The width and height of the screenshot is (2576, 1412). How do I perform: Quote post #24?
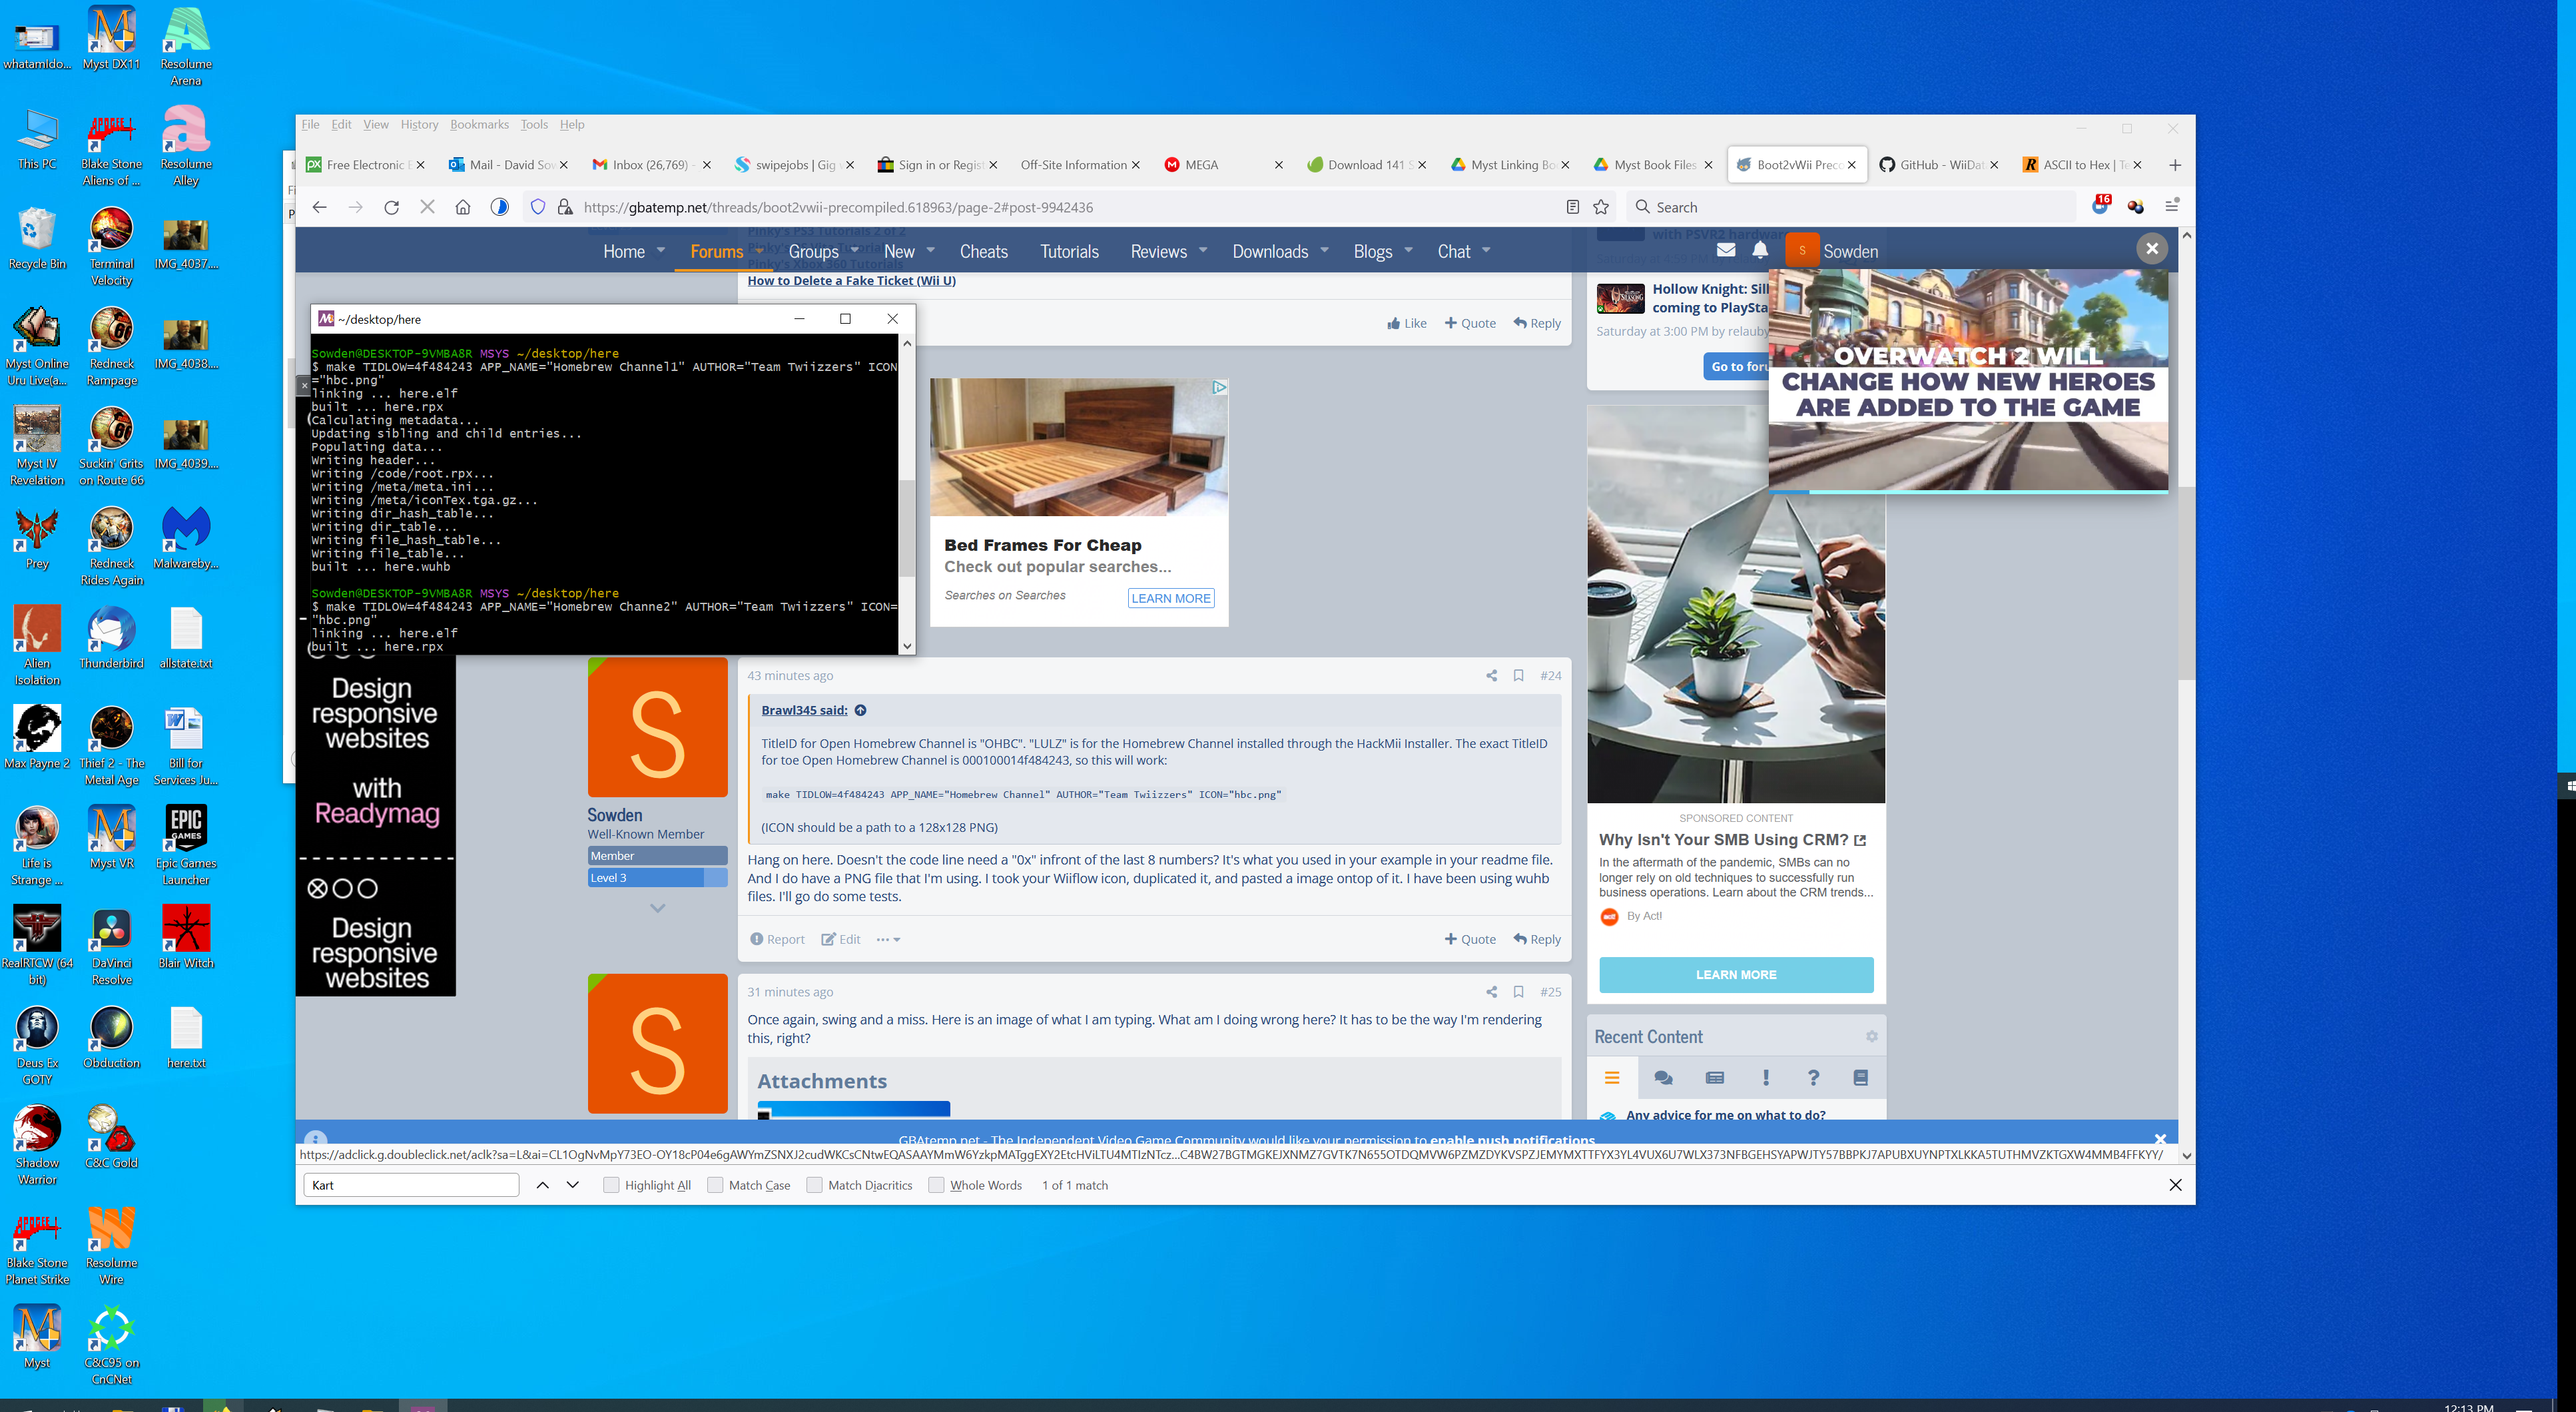pyautogui.click(x=1470, y=940)
